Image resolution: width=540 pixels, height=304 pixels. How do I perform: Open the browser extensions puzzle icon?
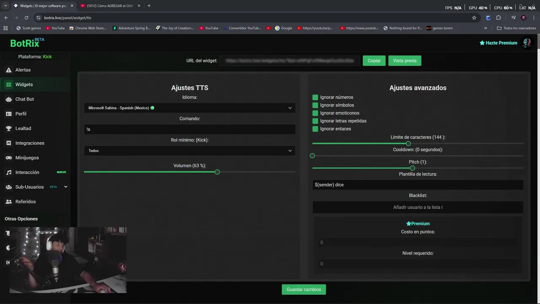pyautogui.click(x=499, y=18)
